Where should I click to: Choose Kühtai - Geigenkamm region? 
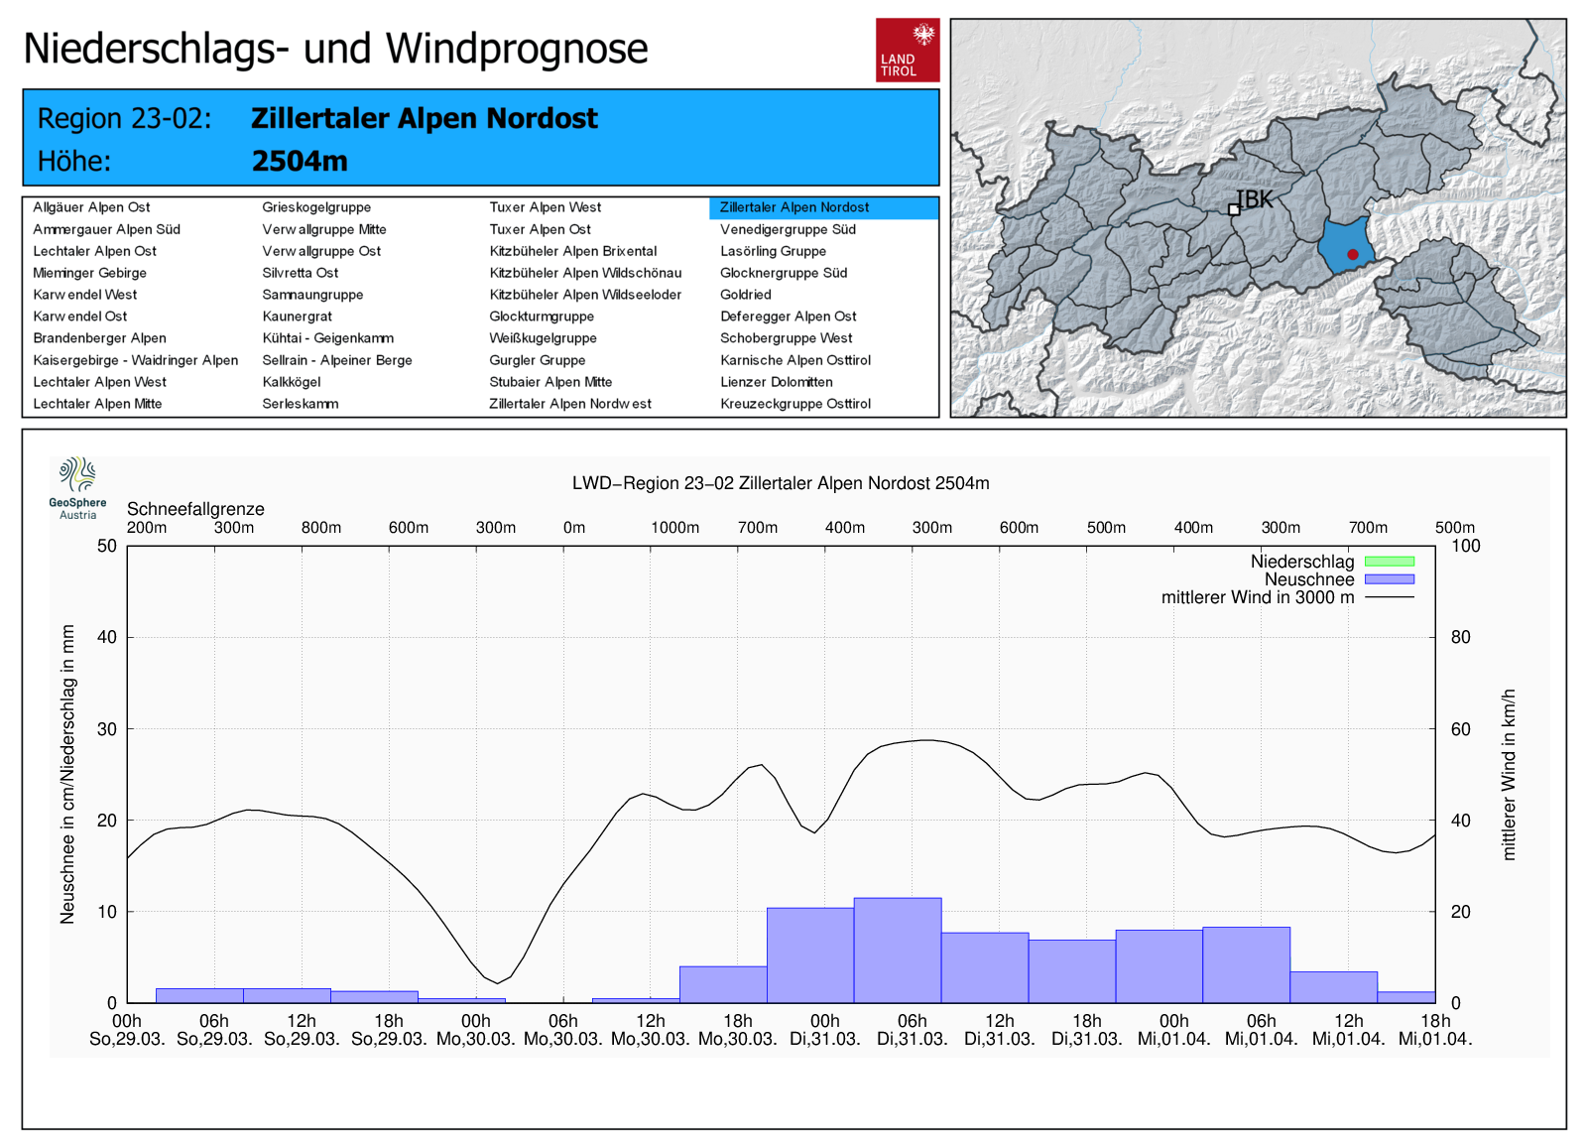click(327, 338)
